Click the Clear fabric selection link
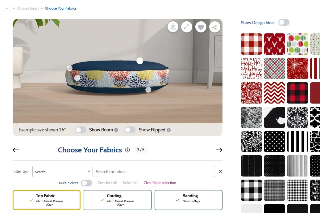320x213 pixels. (x=160, y=183)
